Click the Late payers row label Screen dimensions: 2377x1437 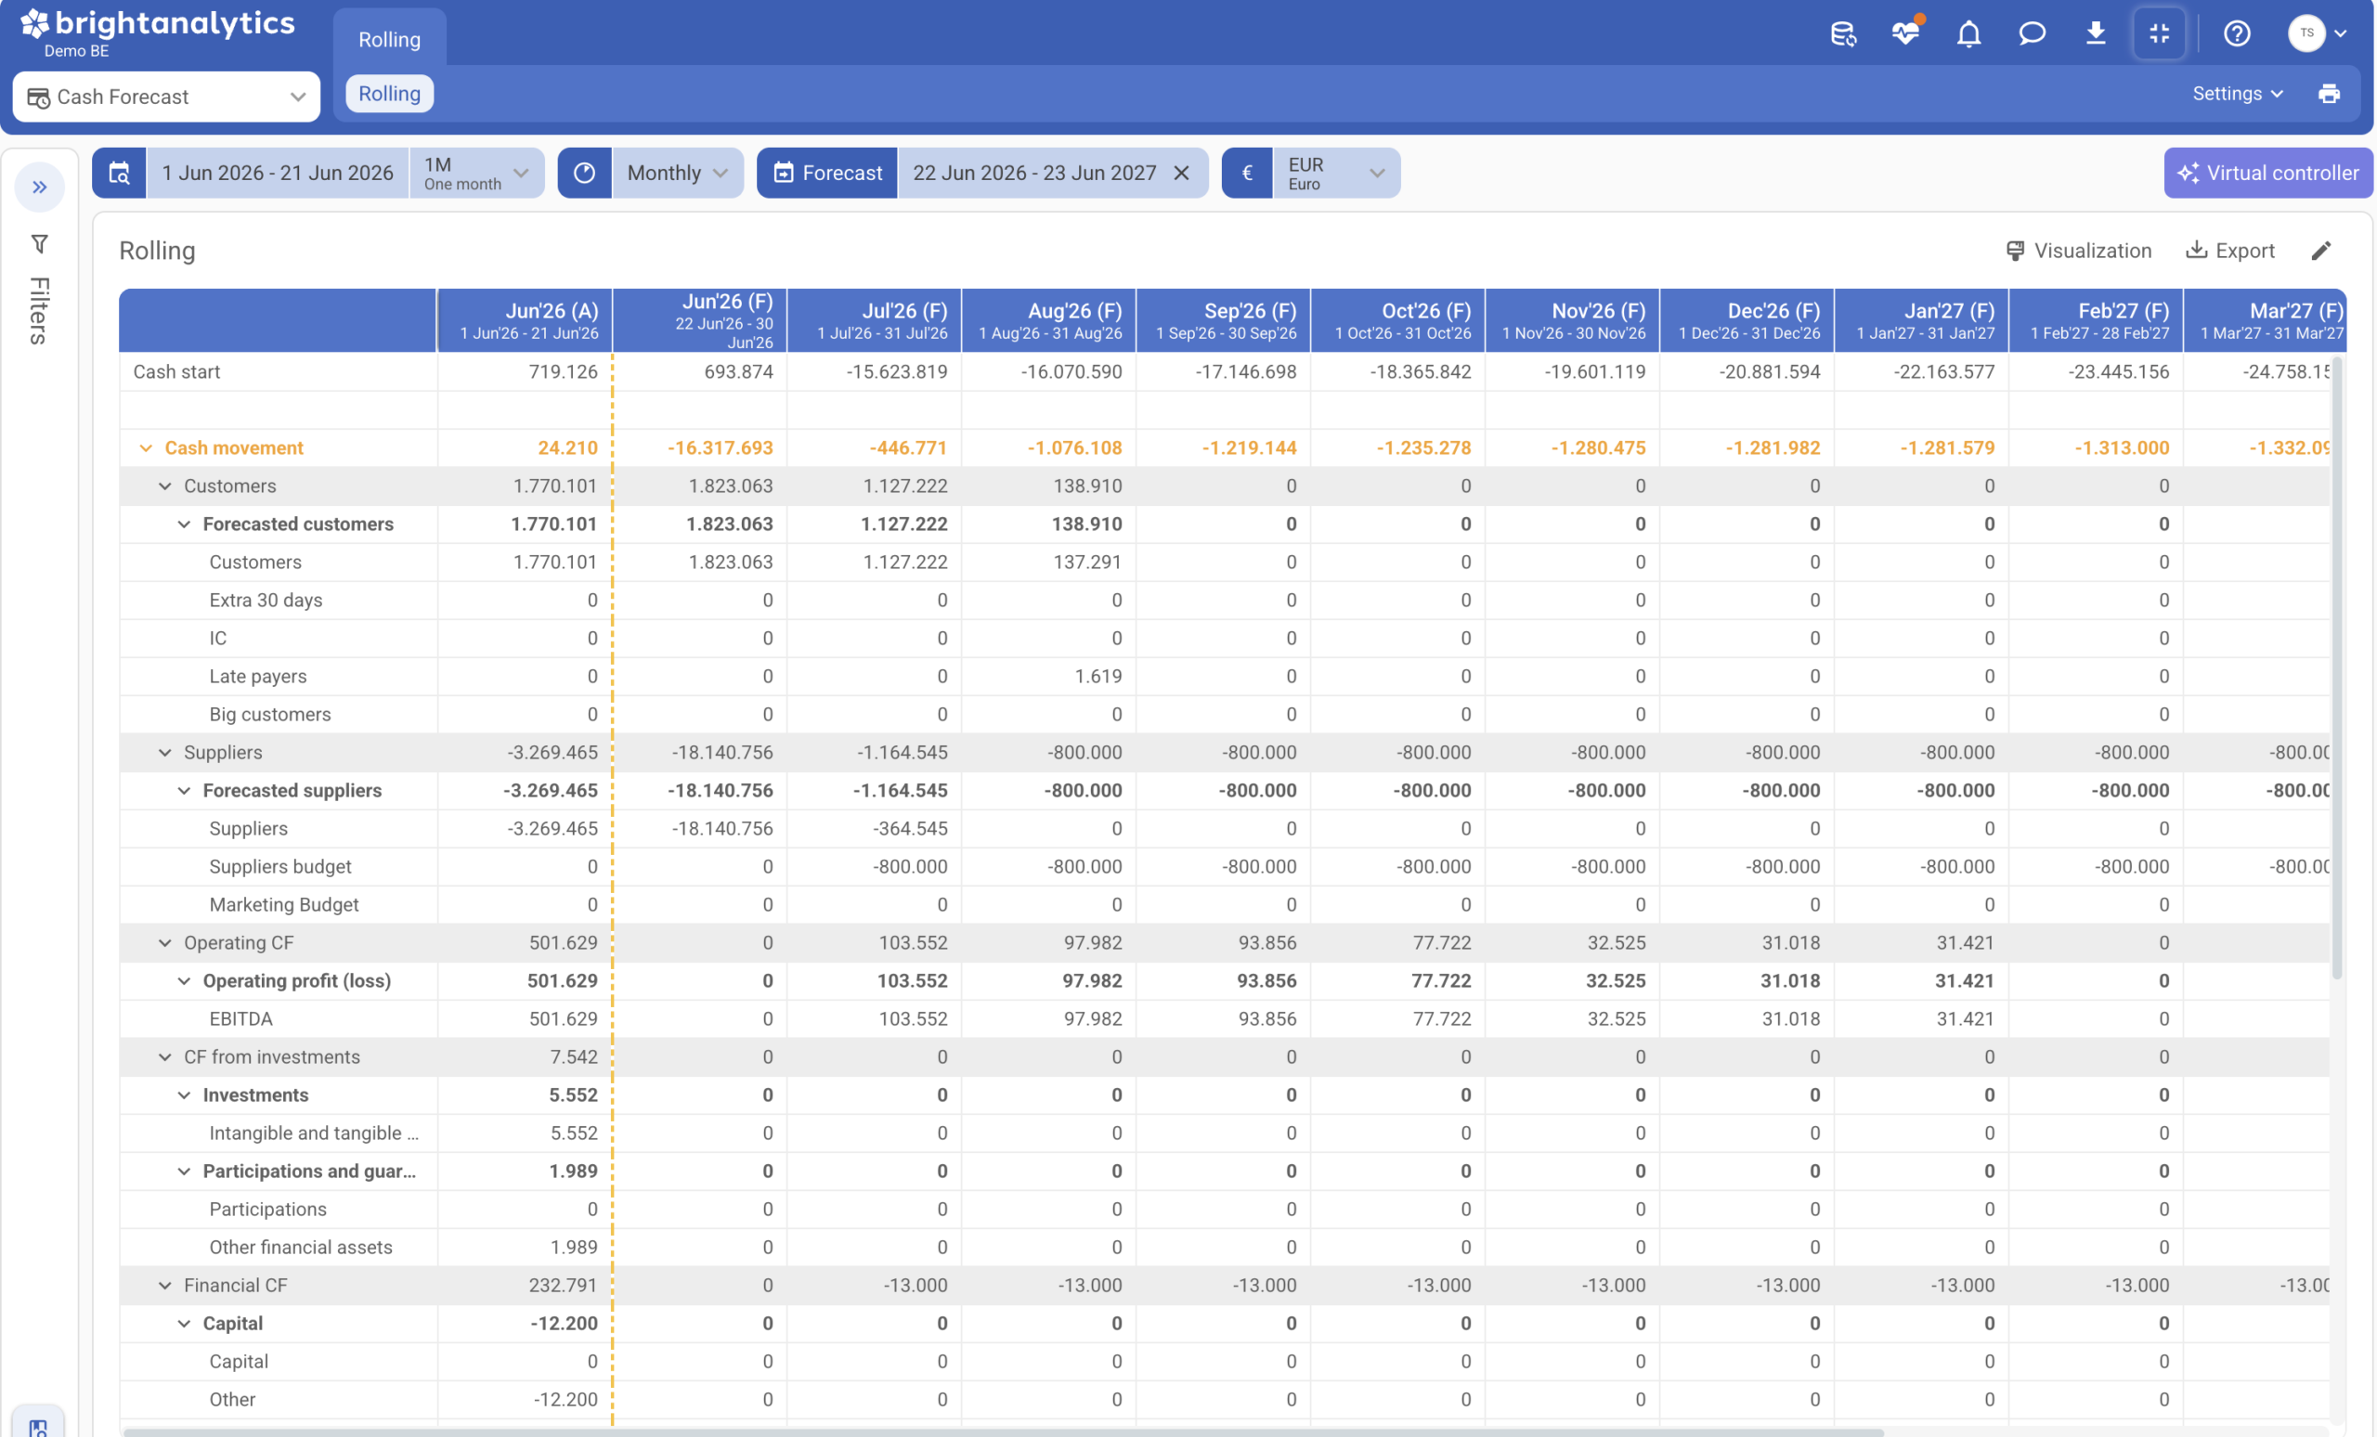click(x=257, y=676)
